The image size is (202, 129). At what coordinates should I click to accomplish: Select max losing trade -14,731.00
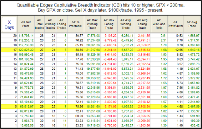109,64
